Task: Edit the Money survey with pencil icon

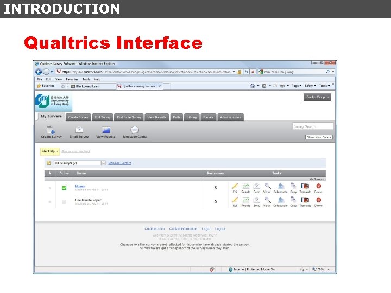Action: (x=235, y=186)
